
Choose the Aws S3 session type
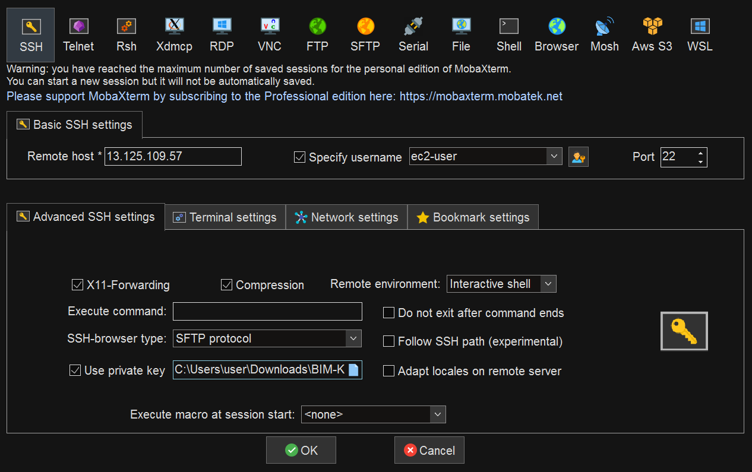coord(652,35)
